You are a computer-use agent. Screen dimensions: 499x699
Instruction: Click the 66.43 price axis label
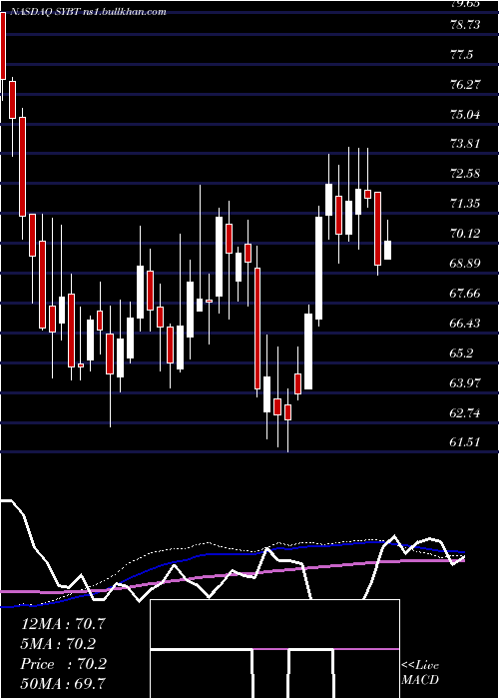coord(465,323)
